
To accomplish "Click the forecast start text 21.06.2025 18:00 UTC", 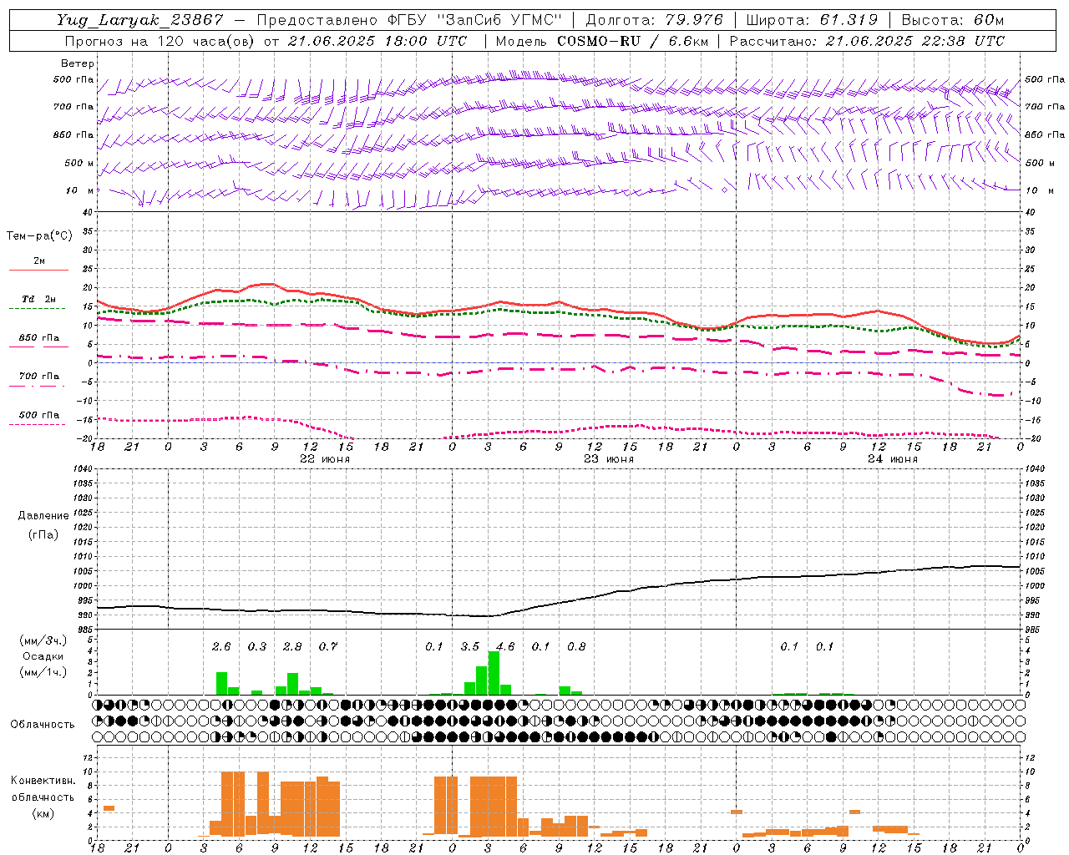I will click(377, 41).
